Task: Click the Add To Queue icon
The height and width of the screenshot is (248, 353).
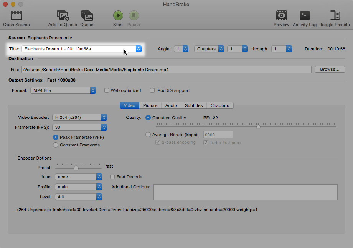Action: click(x=63, y=16)
